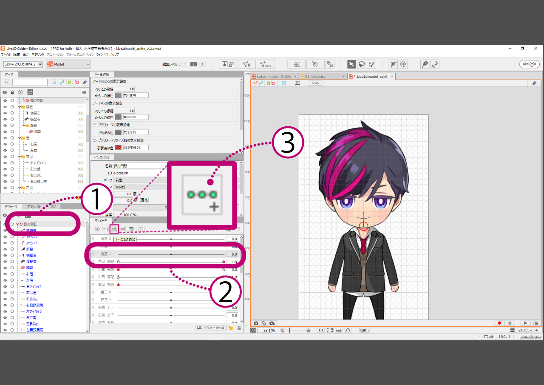The image size is (544, 385).
Task: Click the deform path edit tool icon
Action: click(403, 64)
